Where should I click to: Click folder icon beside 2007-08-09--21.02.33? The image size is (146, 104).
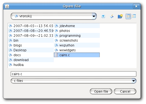tap(11, 36)
